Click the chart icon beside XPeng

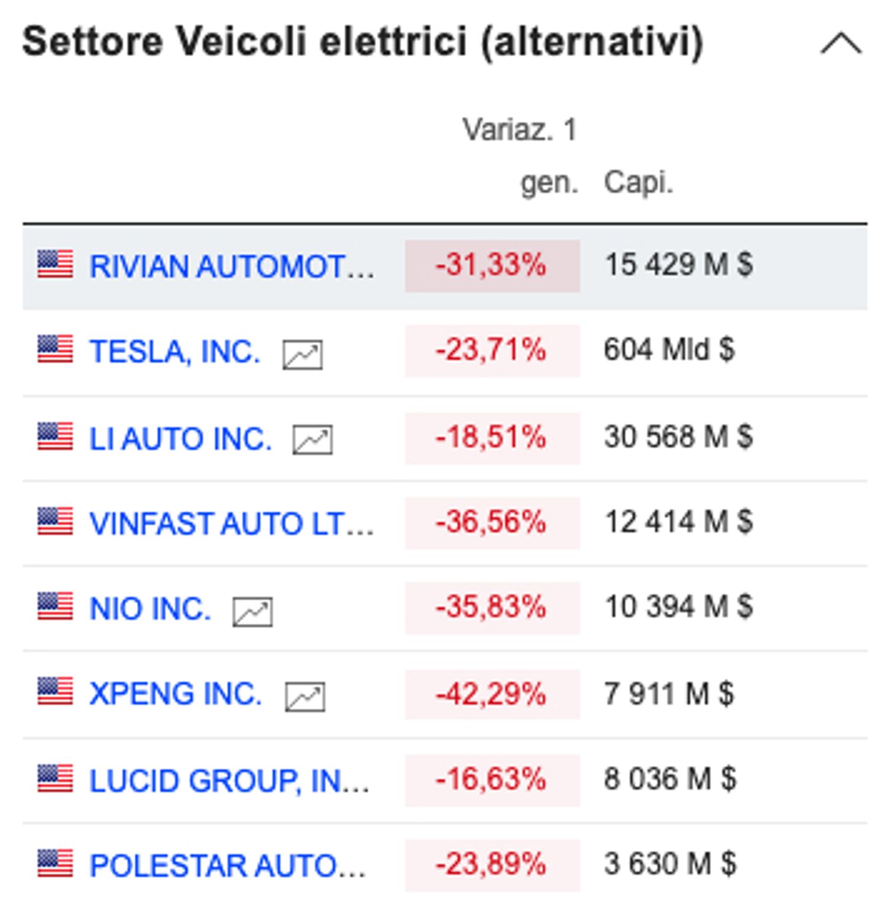(x=305, y=697)
